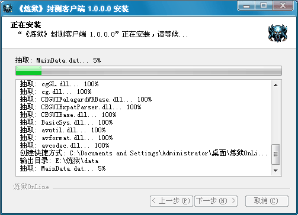This screenshot has width=298, height=215.
Task: Click the log scrollbar down arrow
Action: tap(275, 171)
